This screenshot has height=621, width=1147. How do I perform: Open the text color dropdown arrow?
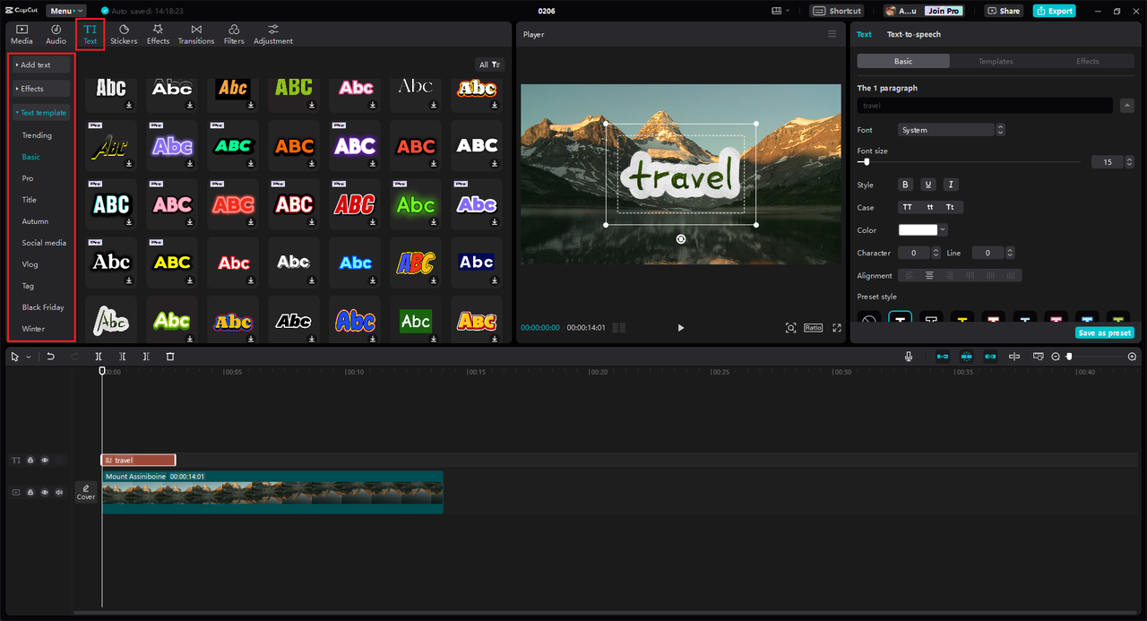[x=943, y=230]
